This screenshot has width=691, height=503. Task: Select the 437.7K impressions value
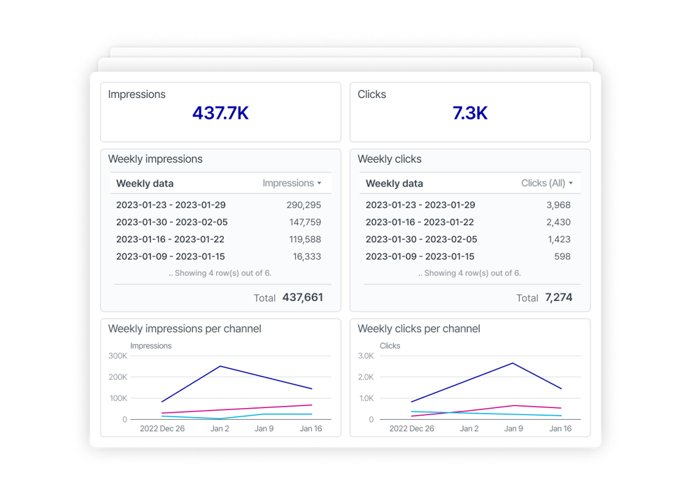tap(220, 112)
